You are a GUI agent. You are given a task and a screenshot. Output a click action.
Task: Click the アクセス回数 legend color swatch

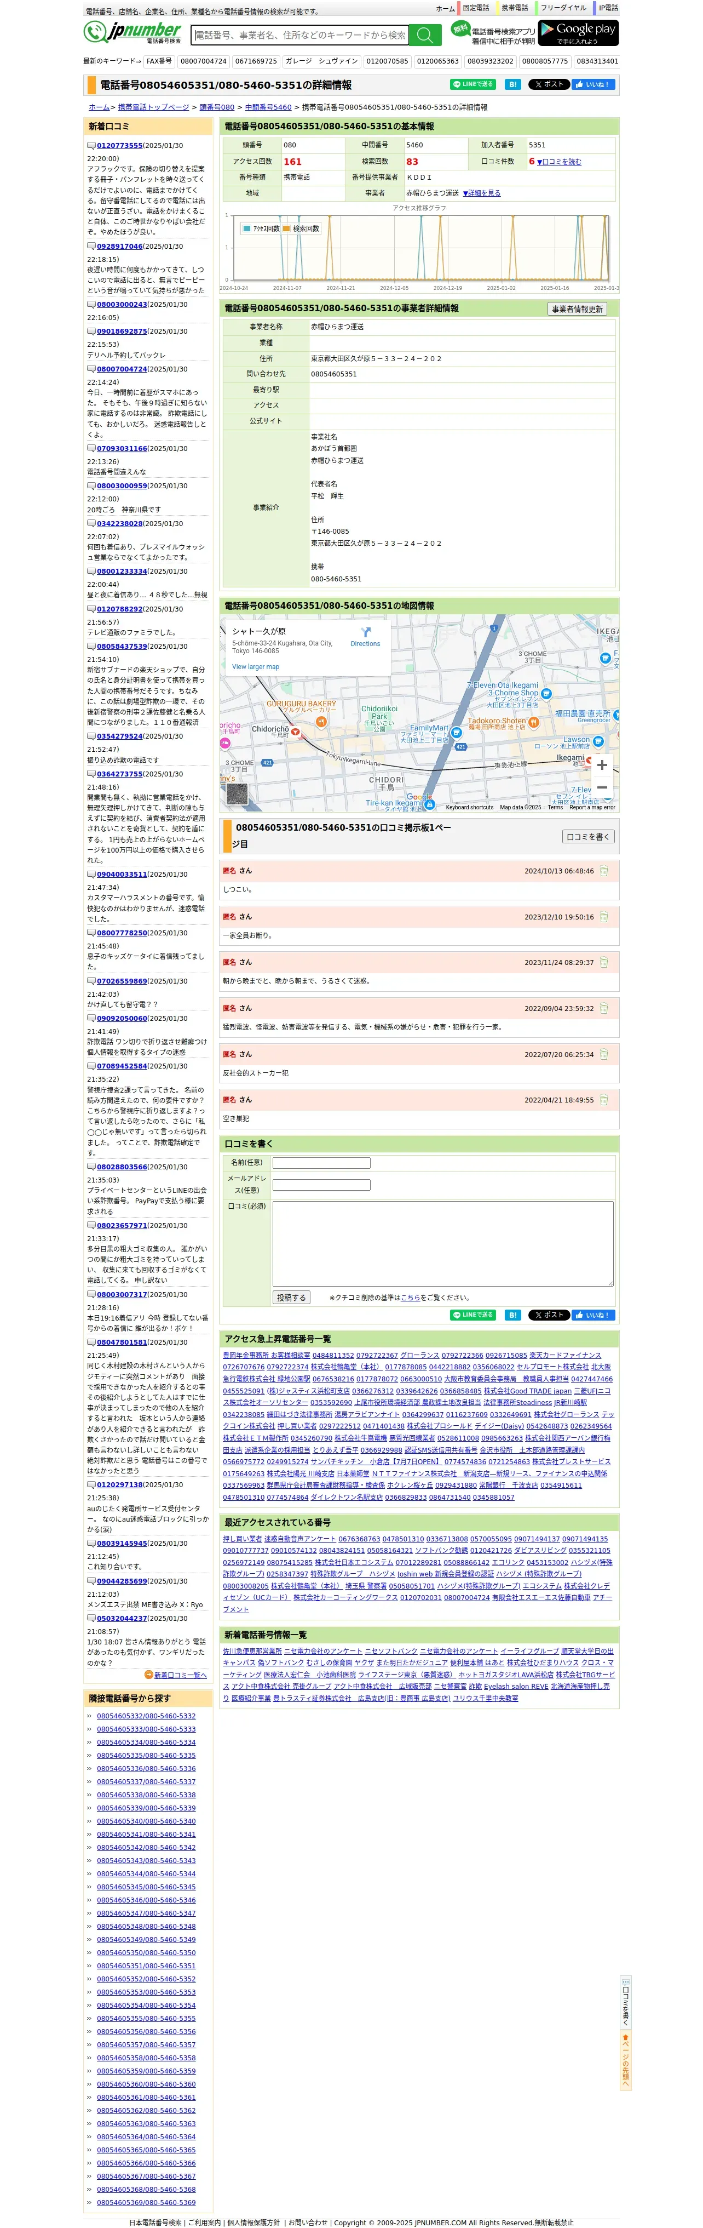(247, 228)
